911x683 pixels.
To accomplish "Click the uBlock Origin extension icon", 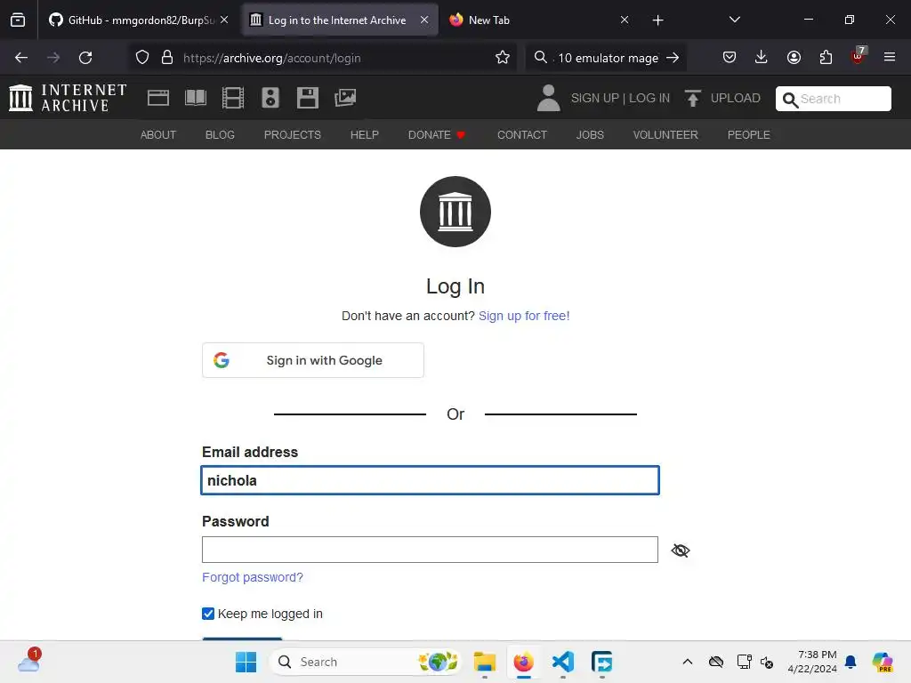I will 859,56.
